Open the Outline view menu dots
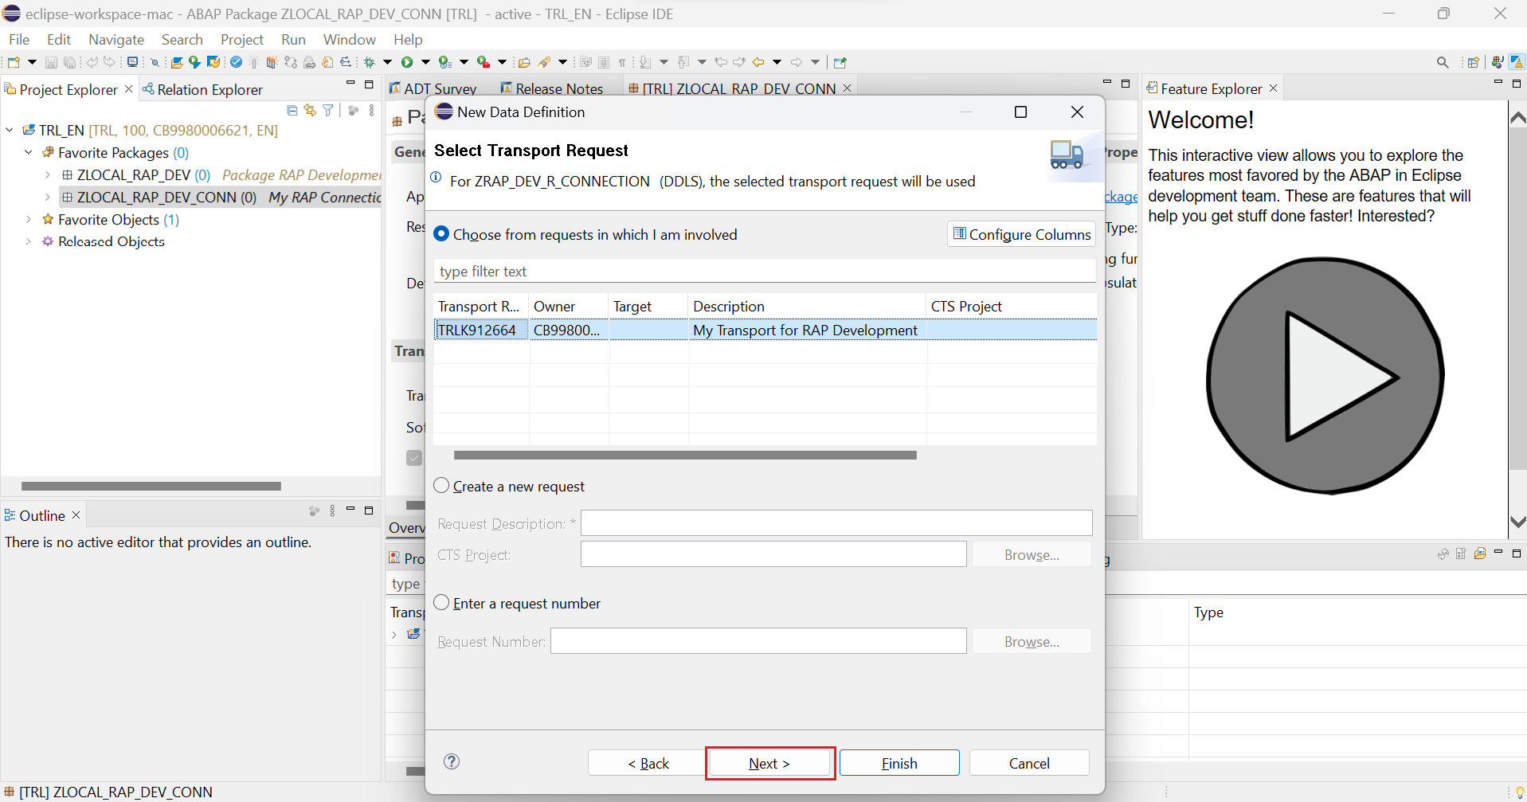Screen dimensions: 1527x802 [x=332, y=511]
